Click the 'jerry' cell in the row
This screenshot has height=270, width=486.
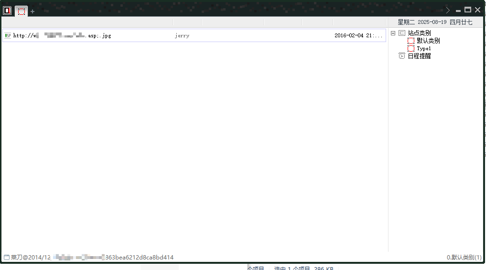click(182, 36)
